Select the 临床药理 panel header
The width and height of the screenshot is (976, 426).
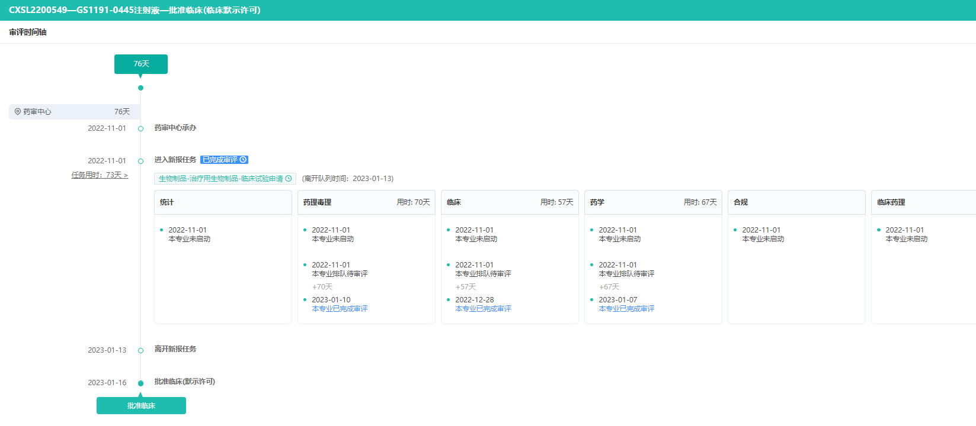coord(924,202)
